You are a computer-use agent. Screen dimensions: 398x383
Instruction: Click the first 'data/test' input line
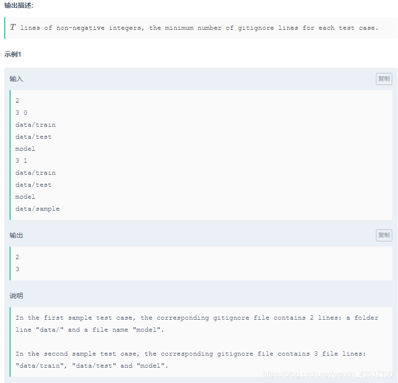(x=34, y=137)
